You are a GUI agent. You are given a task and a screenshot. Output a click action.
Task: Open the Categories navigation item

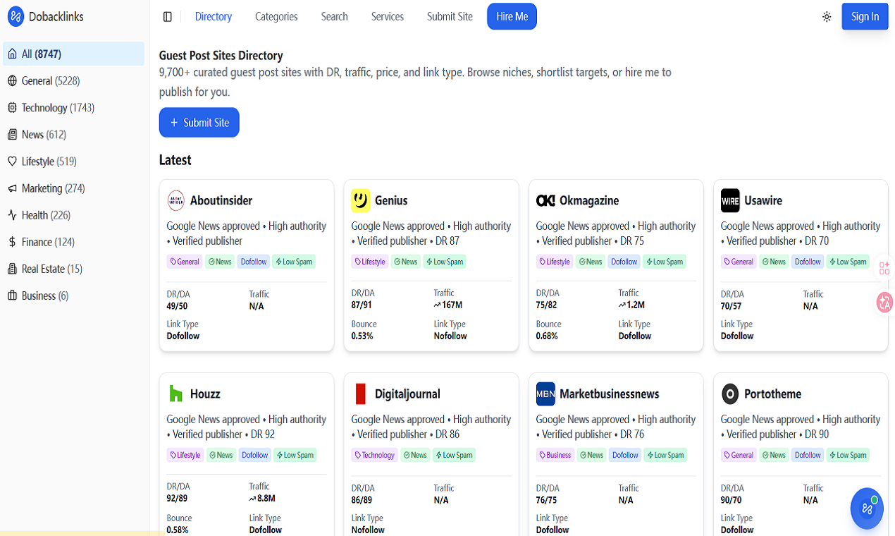pos(276,16)
